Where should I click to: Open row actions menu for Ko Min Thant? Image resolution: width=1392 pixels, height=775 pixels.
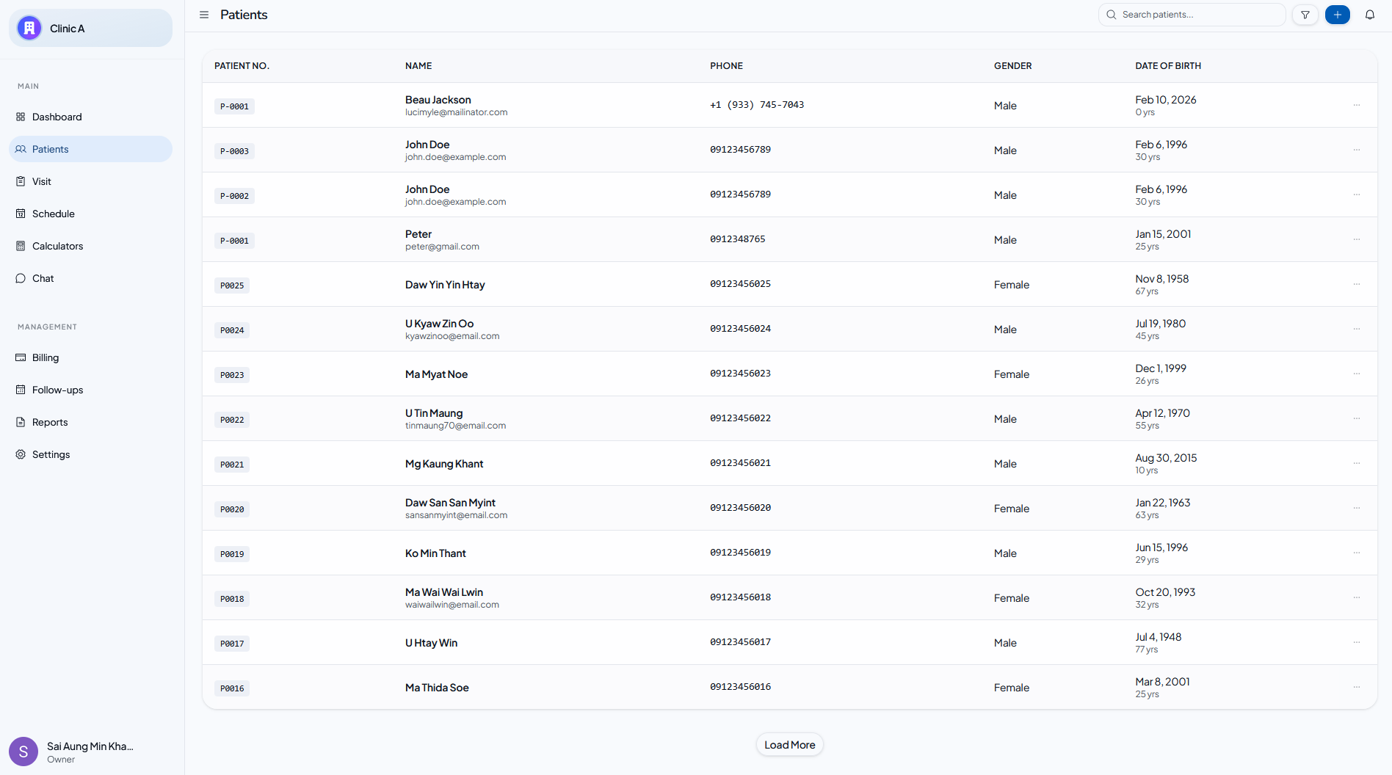(1357, 553)
